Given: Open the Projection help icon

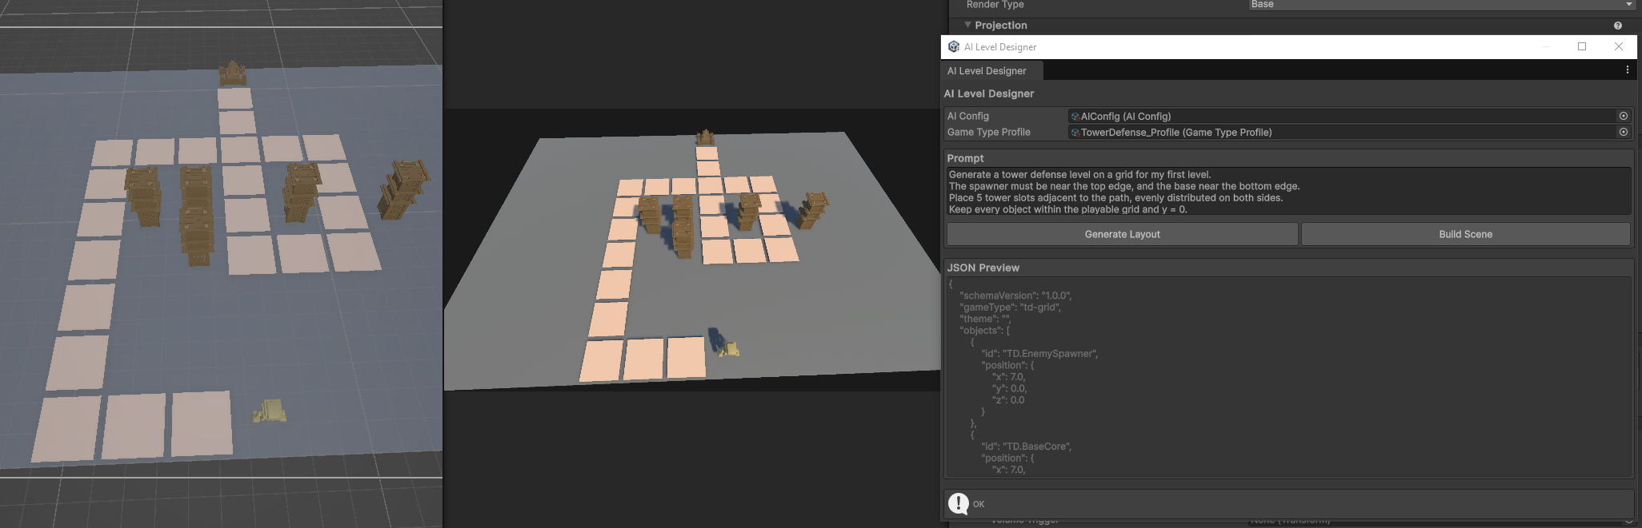Looking at the screenshot, I should pyautogui.click(x=1617, y=26).
